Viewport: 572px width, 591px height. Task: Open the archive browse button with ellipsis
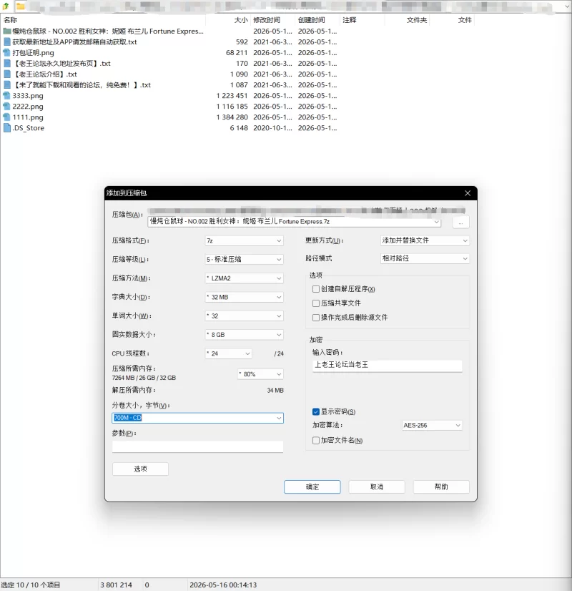tap(460, 223)
